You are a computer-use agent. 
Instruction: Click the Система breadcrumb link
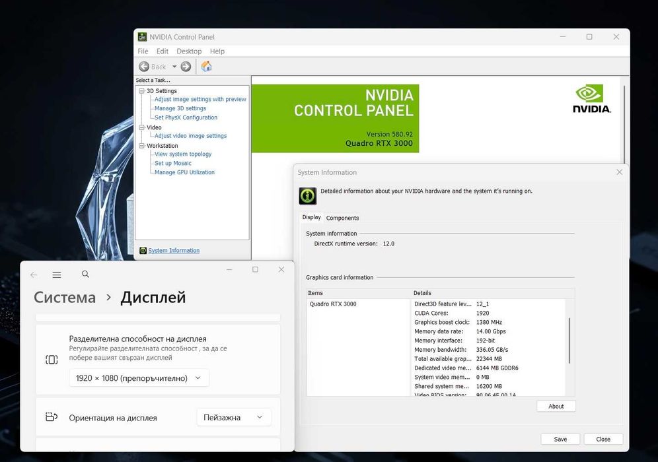pos(65,297)
